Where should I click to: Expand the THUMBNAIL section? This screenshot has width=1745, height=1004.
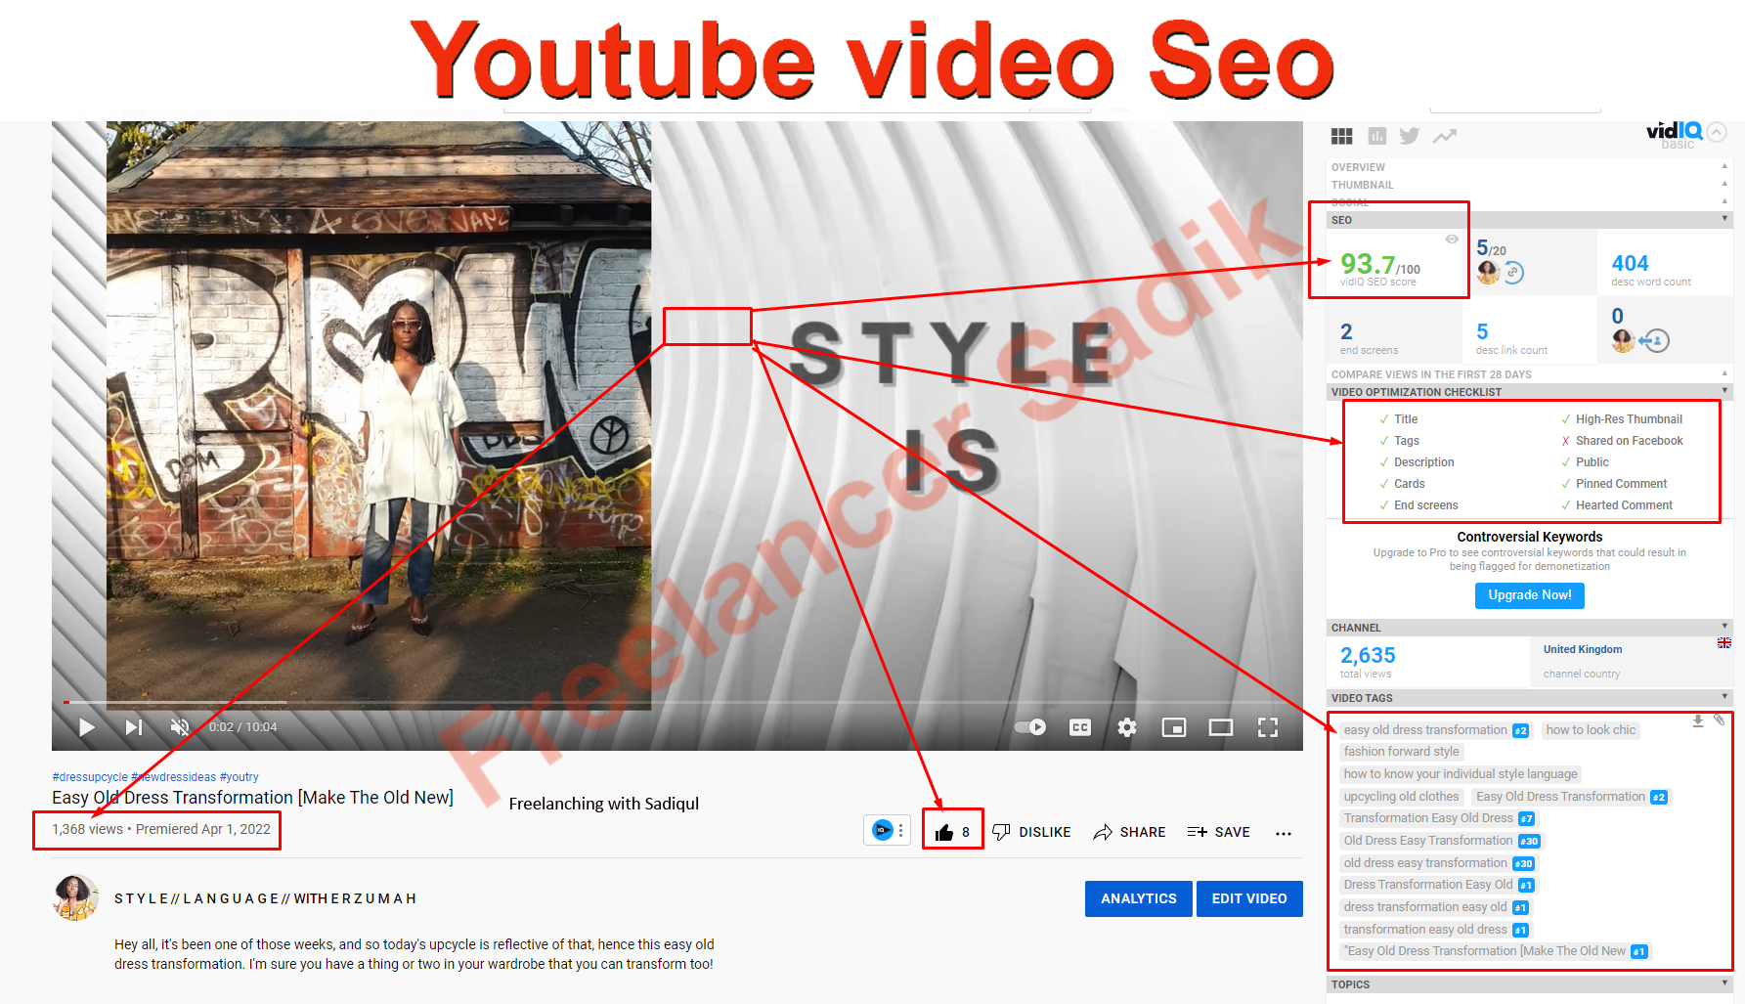click(x=1530, y=185)
